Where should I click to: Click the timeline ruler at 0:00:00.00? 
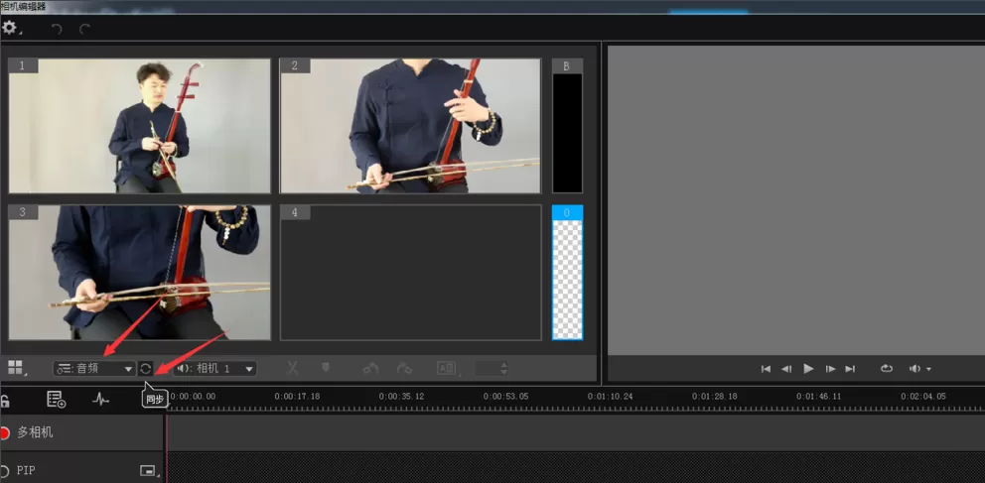(x=193, y=397)
